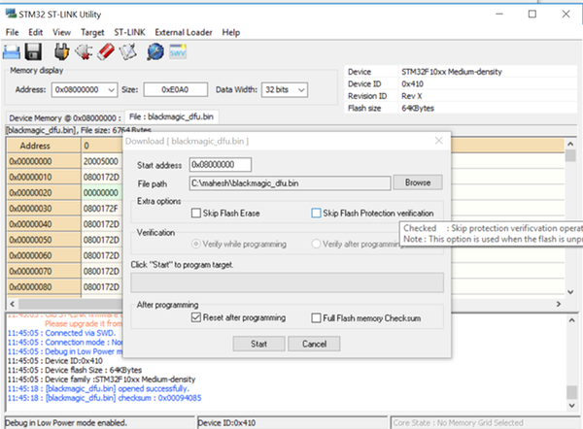Click Device value STM32F10xx Medium-density
This screenshot has height=429, width=583.
click(452, 72)
